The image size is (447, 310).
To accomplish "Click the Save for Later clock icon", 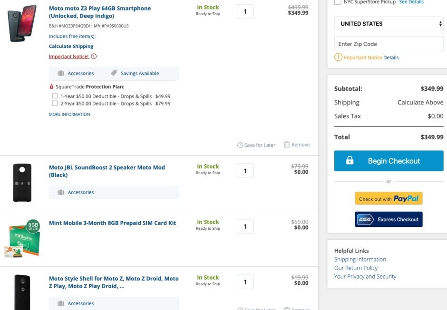I will (240, 145).
